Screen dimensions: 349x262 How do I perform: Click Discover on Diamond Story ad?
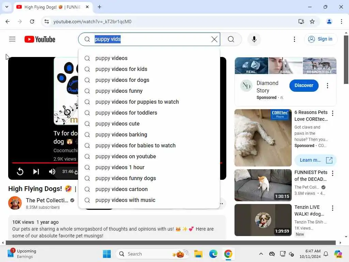pyautogui.click(x=304, y=86)
